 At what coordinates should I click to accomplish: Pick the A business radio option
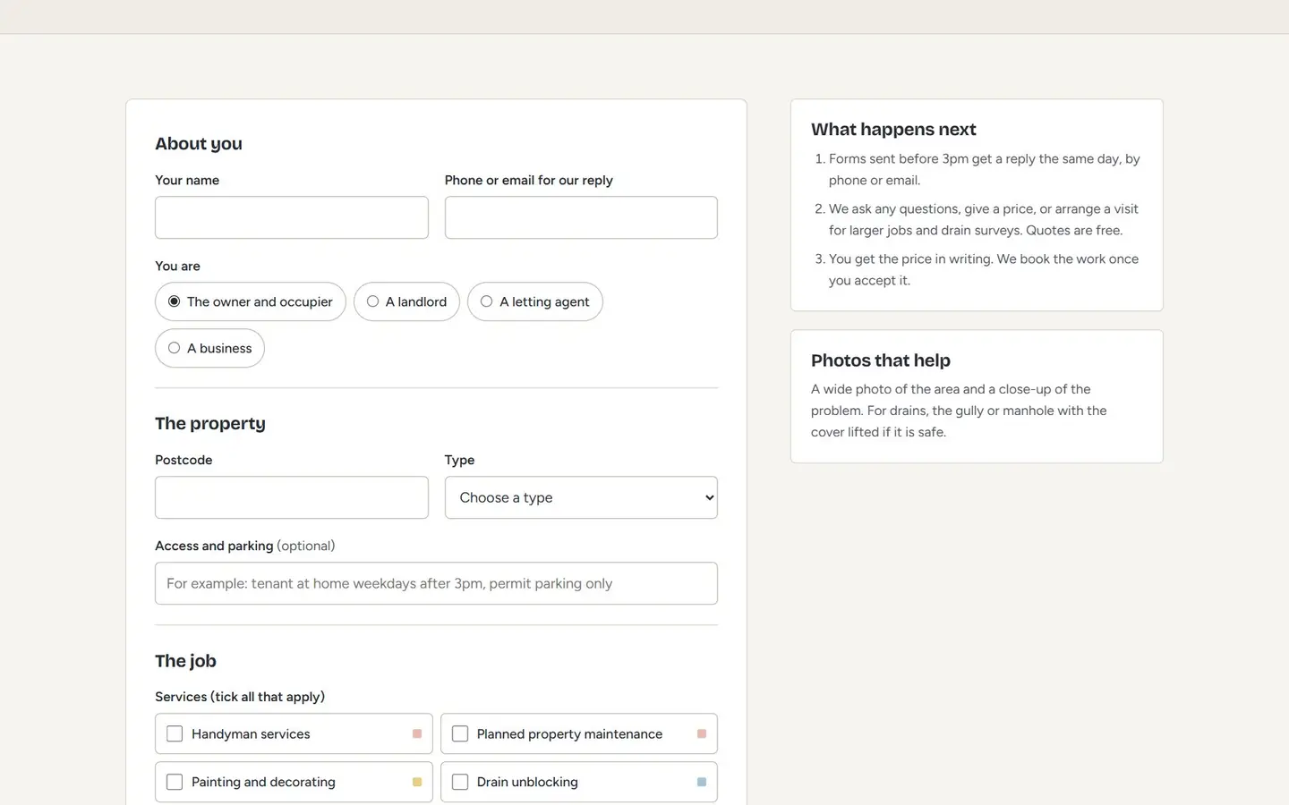point(174,348)
